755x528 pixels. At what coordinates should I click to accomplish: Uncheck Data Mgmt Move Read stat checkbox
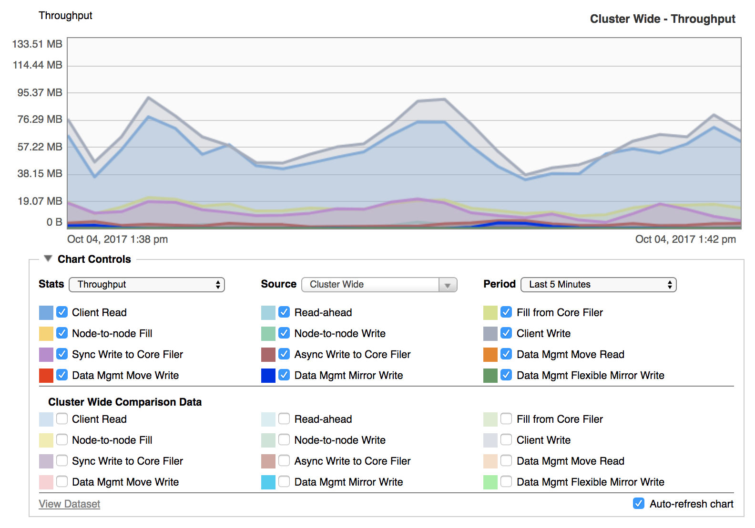click(x=506, y=354)
